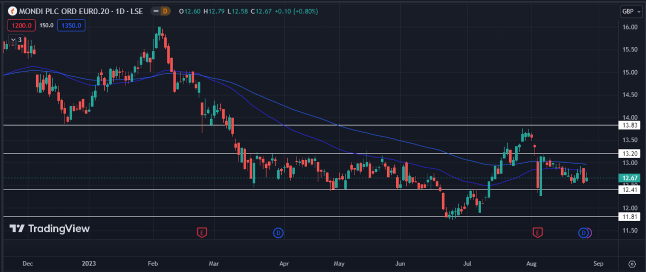Click the red earnings E marker near March
The width and height of the screenshot is (646, 272).
click(202, 233)
